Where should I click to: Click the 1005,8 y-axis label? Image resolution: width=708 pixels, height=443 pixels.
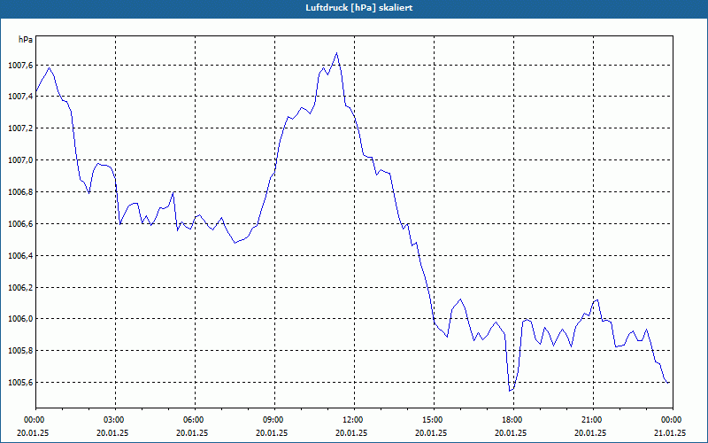20,351
